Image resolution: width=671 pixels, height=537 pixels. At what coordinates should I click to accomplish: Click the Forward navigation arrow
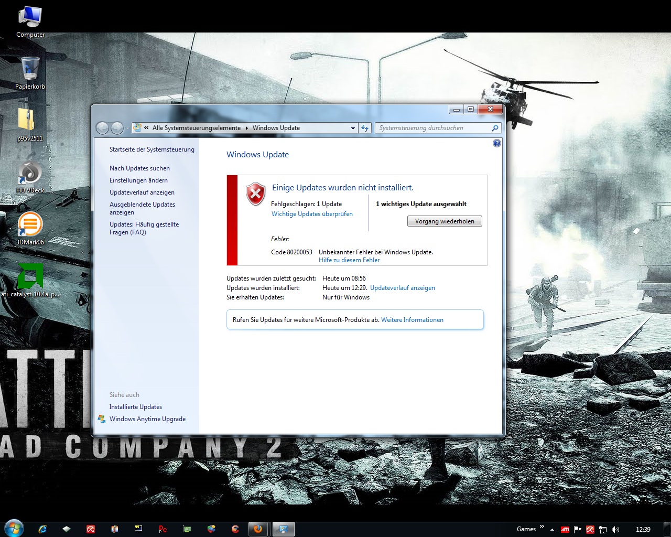117,128
